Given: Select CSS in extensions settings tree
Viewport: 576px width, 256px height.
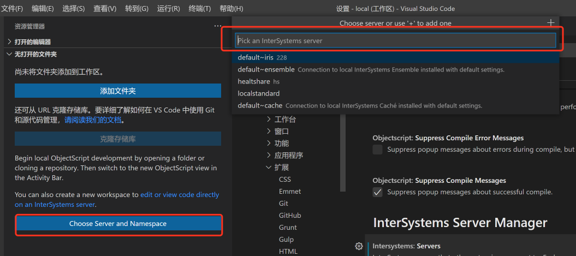Looking at the screenshot, I should coord(284,179).
